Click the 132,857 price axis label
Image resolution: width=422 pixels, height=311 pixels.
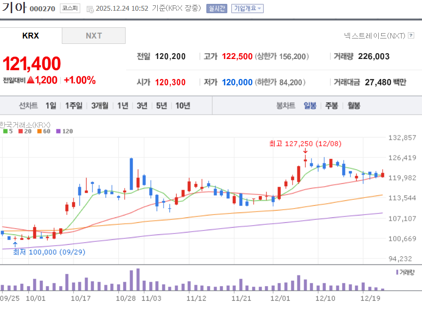(402, 138)
